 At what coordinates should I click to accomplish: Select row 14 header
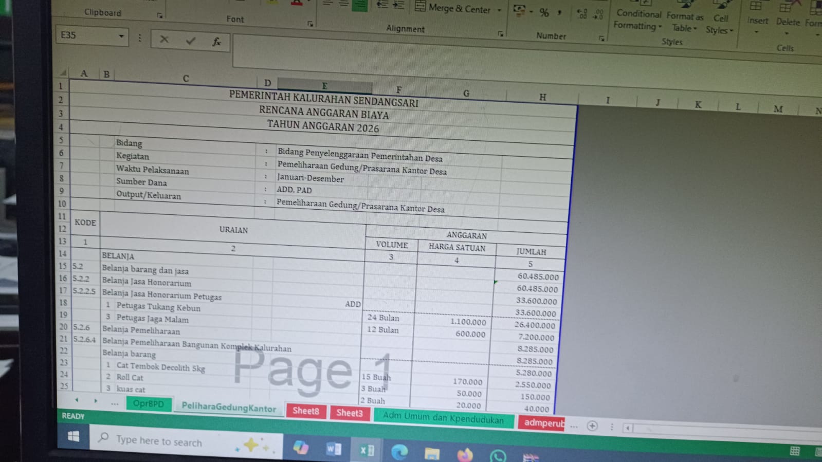(62, 253)
